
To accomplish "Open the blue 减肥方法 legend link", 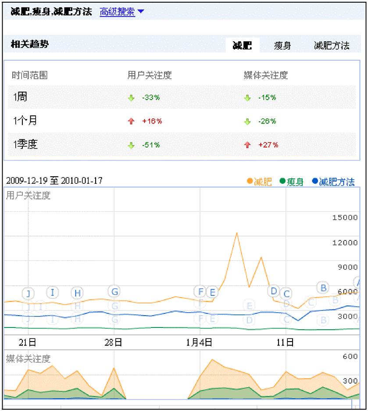I will click(336, 182).
